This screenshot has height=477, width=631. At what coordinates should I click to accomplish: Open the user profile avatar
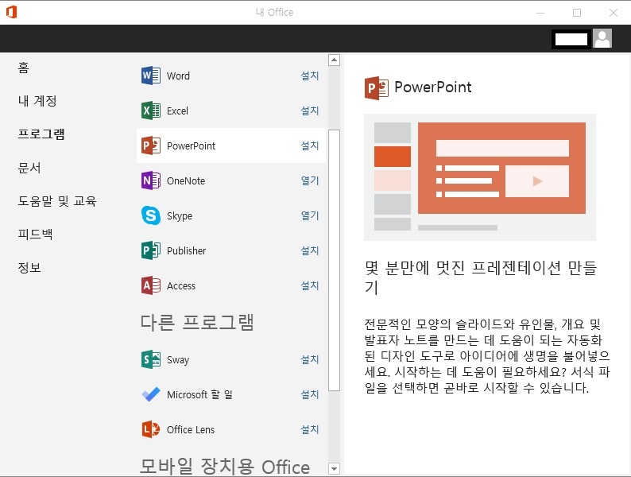(602, 39)
